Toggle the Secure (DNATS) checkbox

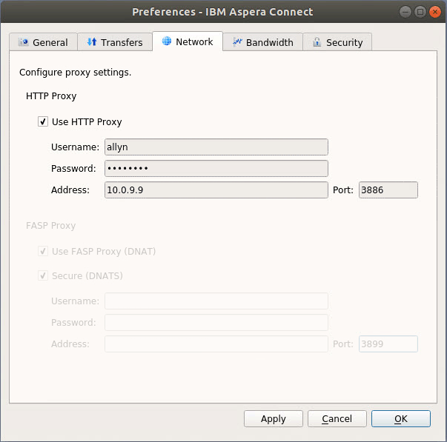point(43,276)
